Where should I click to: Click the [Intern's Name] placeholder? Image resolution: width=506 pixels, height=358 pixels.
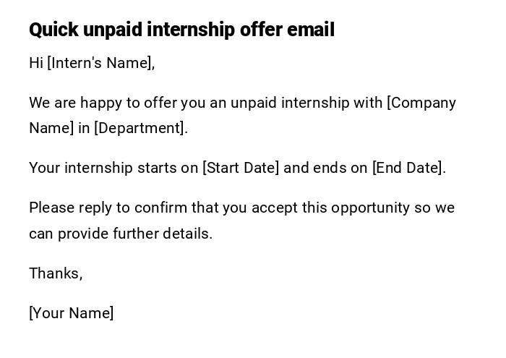100,63
